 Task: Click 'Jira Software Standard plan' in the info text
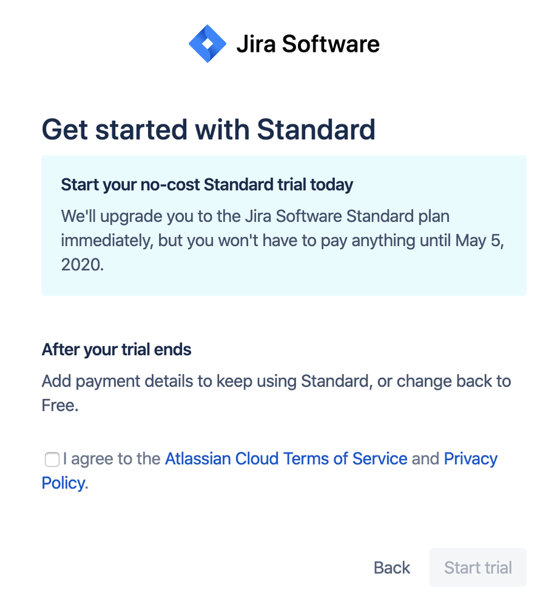click(347, 216)
